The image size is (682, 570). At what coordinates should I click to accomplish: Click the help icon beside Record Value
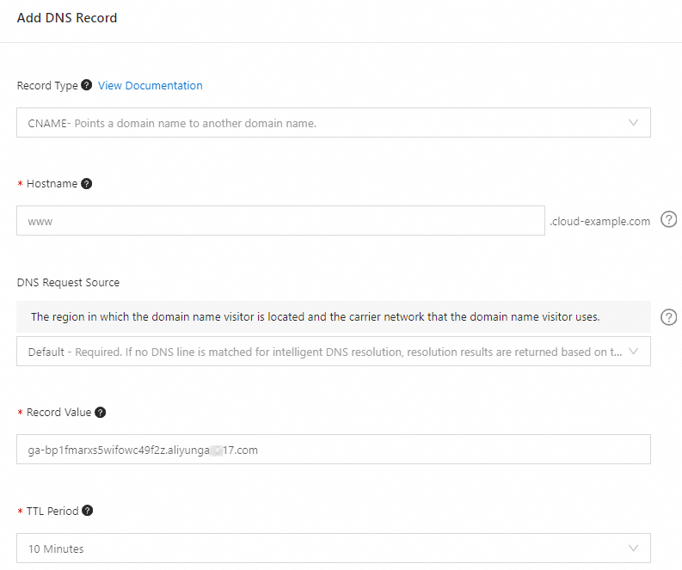click(101, 413)
